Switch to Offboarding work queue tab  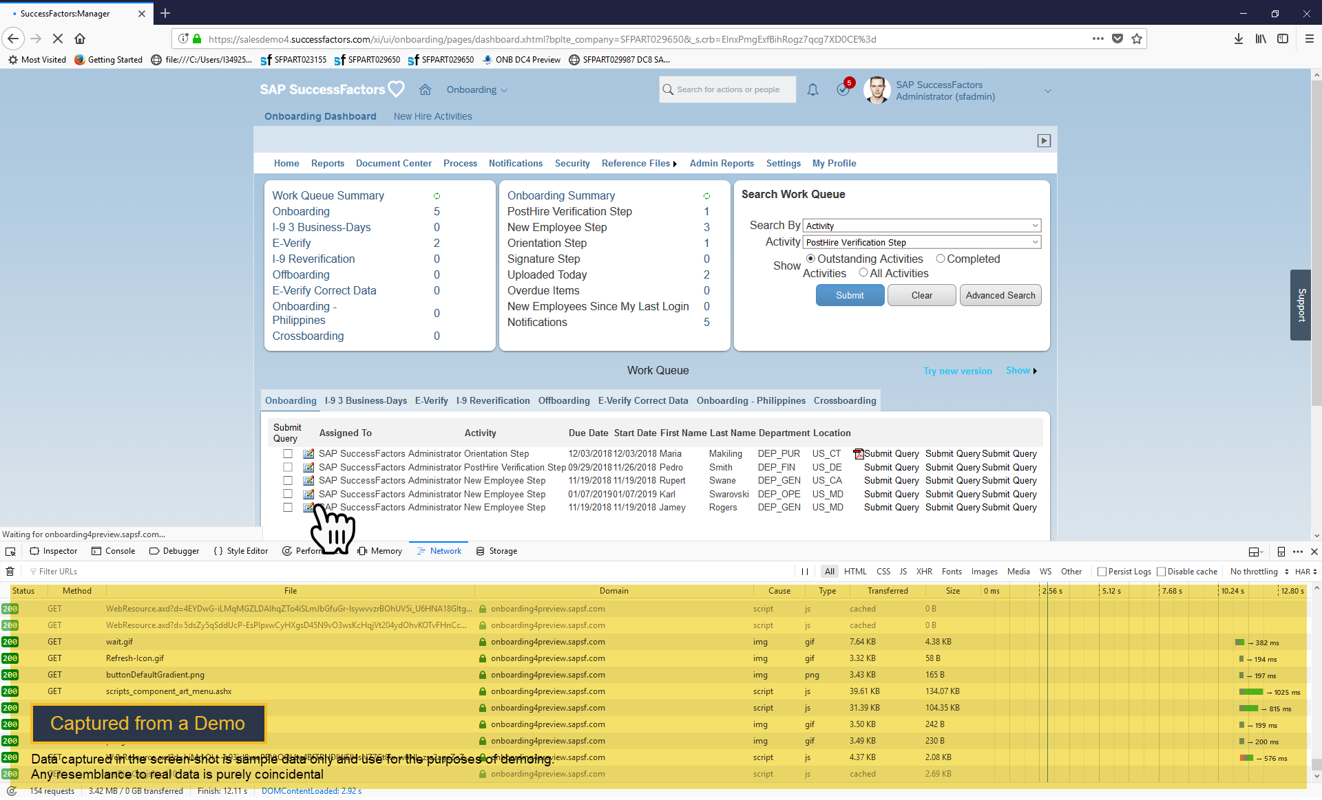(x=564, y=401)
